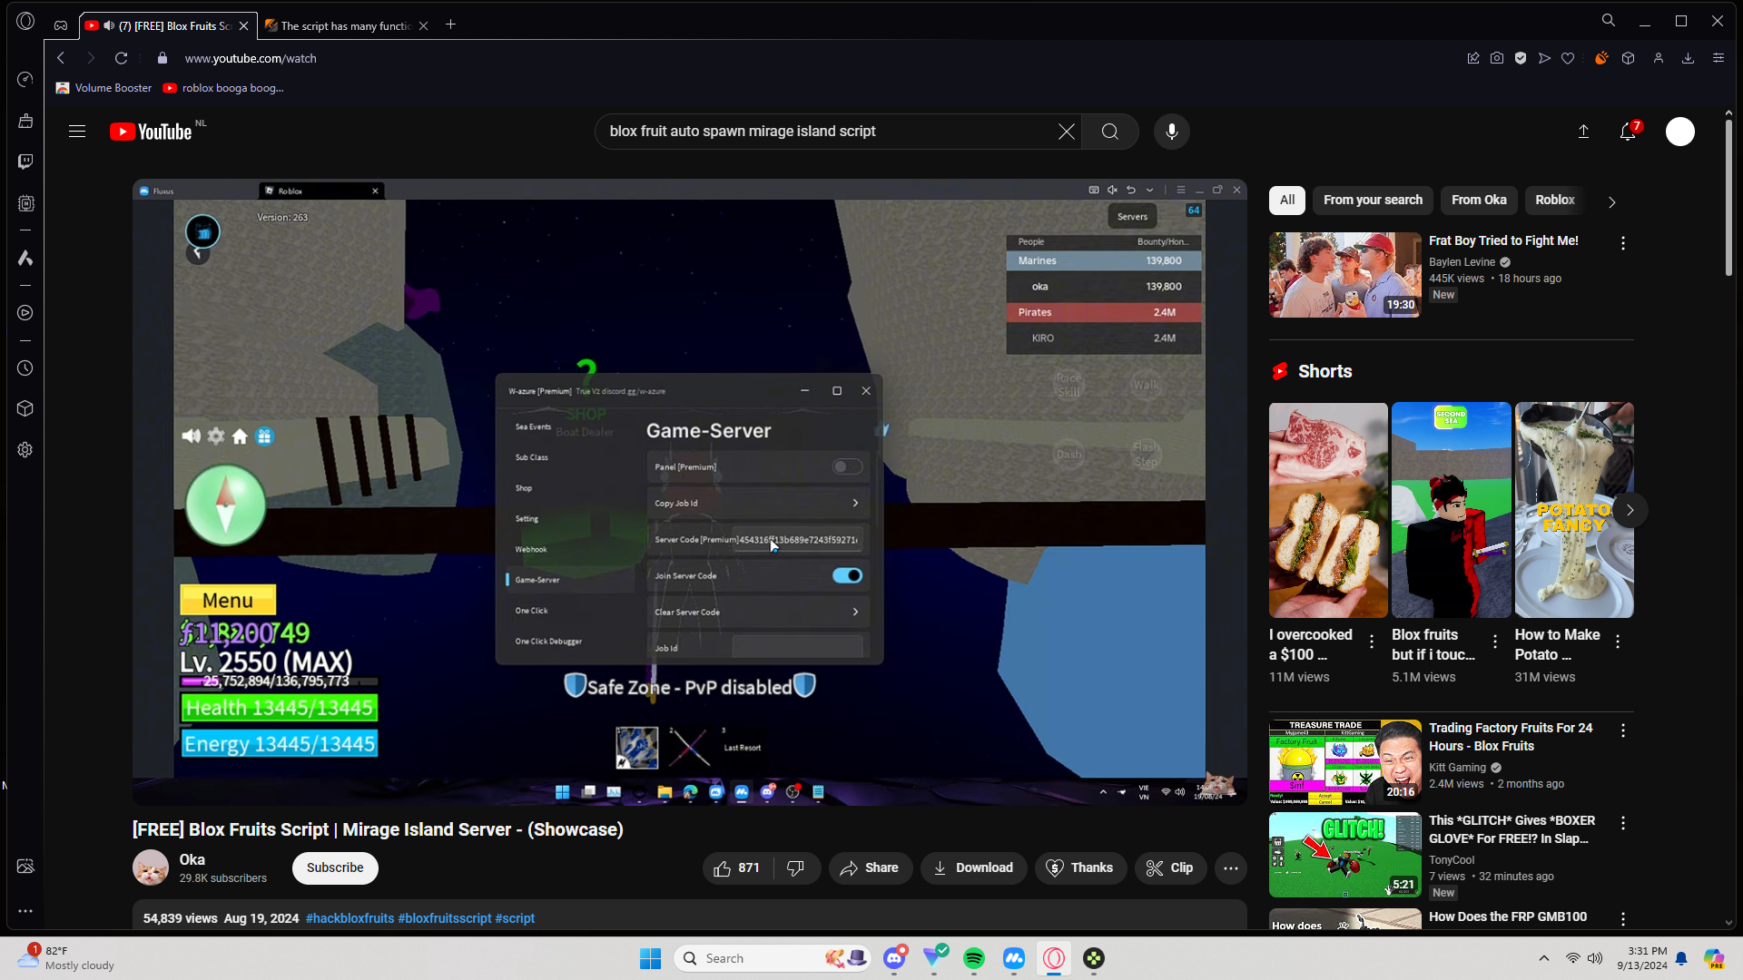Open options for Potato short
The height and width of the screenshot is (980, 1743).
(x=1618, y=641)
